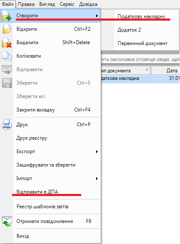Click the Створити folder-plus icon
The image size is (180, 244).
pyautogui.click(x=6, y=16)
